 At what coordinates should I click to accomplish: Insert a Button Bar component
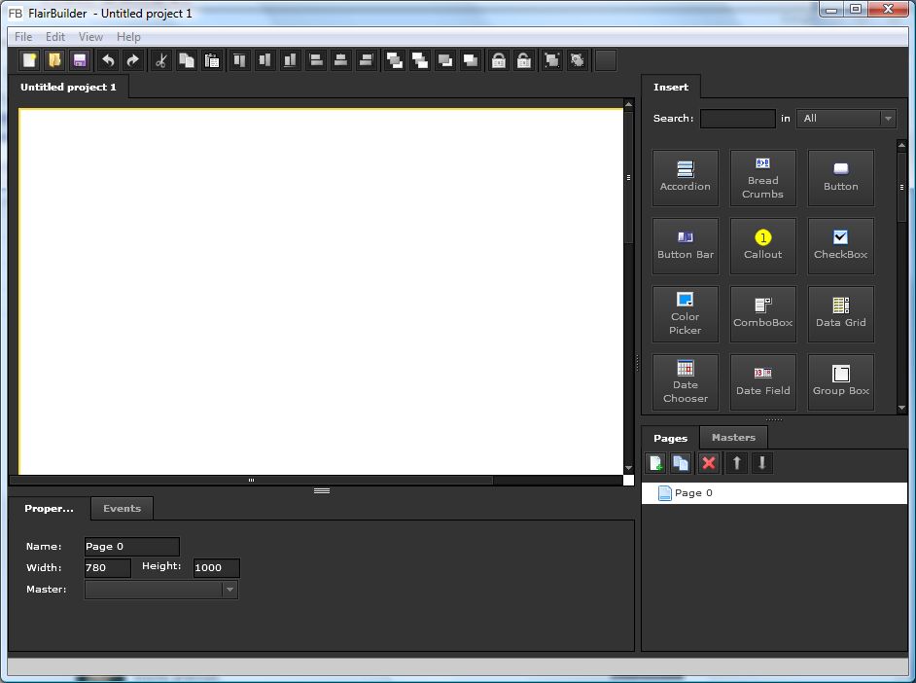(x=686, y=246)
